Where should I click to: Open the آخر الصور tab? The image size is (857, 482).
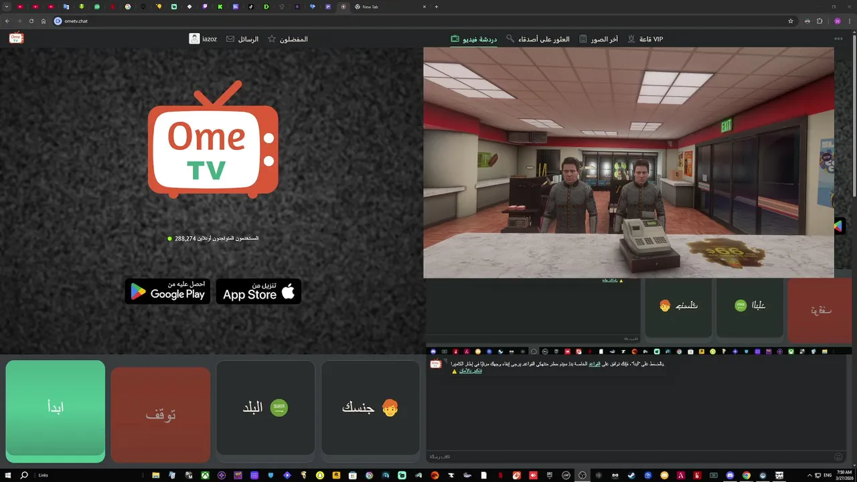599,39
